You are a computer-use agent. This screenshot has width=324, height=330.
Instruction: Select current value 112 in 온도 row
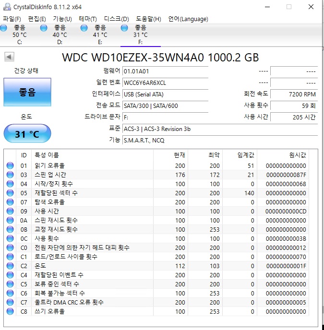180,266
